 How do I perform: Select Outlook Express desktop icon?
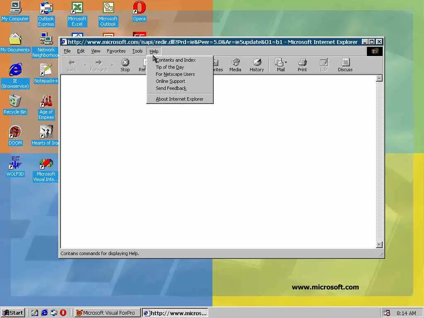pos(46,14)
